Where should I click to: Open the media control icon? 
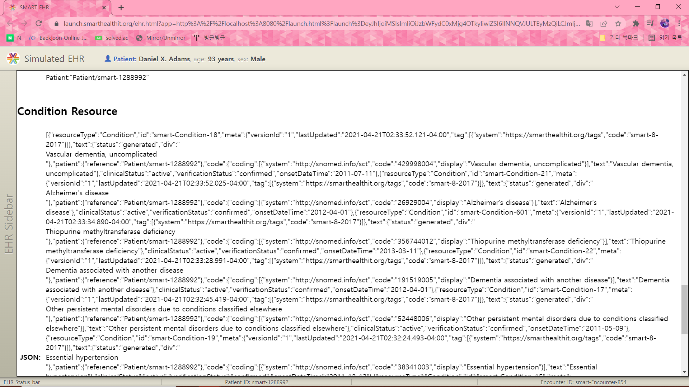pos(650,24)
